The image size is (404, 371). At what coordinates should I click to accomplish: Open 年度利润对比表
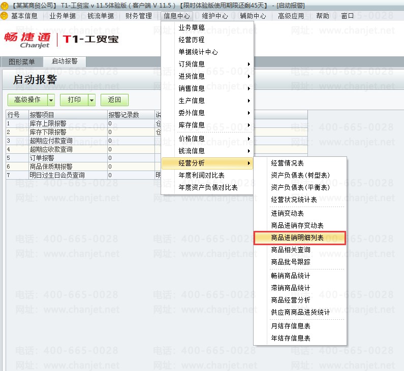click(x=207, y=176)
